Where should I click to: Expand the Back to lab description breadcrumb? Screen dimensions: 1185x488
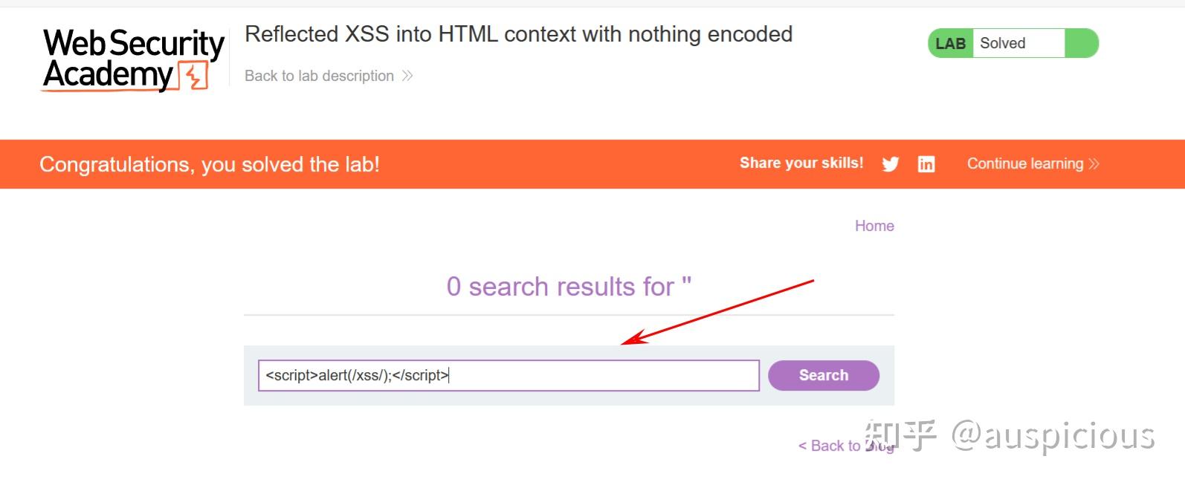[320, 75]
